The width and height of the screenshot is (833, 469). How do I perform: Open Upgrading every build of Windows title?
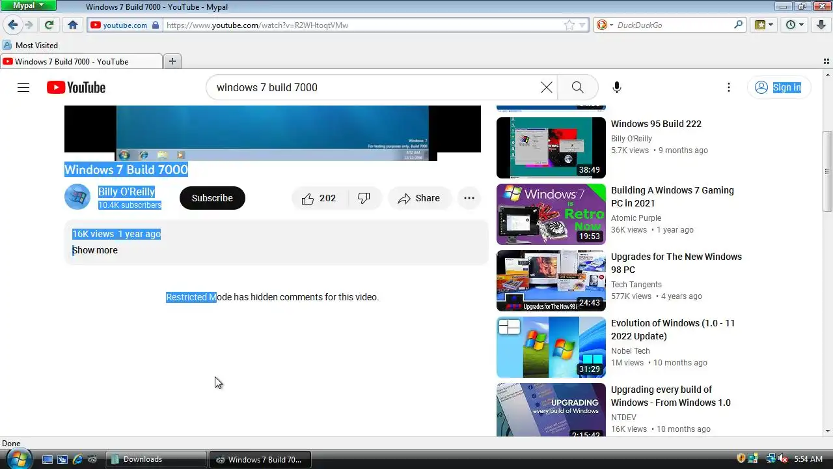click(671, 396)
